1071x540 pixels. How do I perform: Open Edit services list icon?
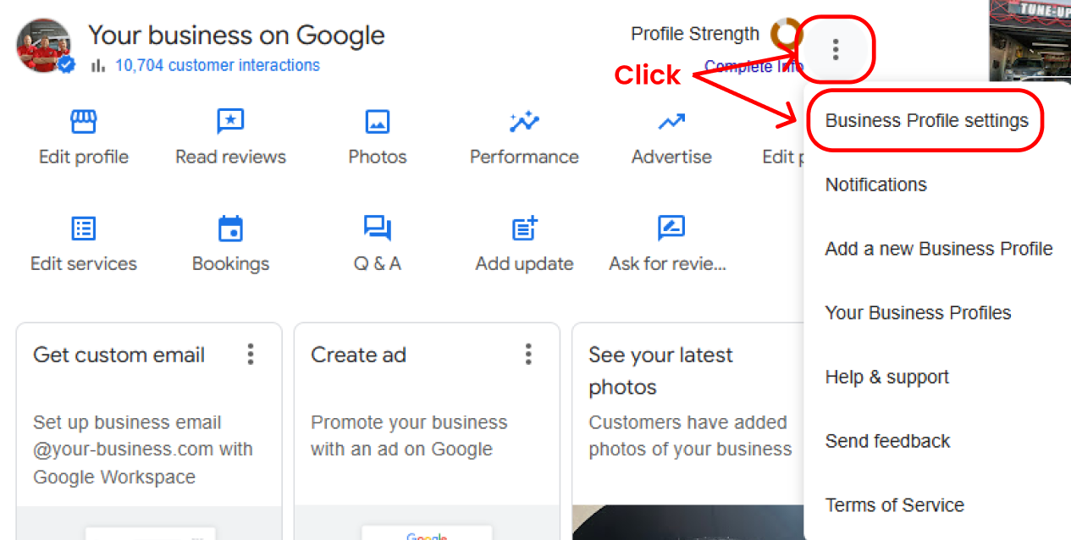pos(83,229)
